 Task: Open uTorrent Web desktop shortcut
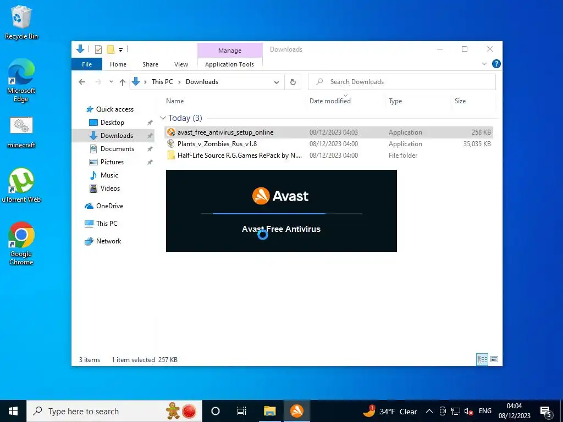point(21,185)
